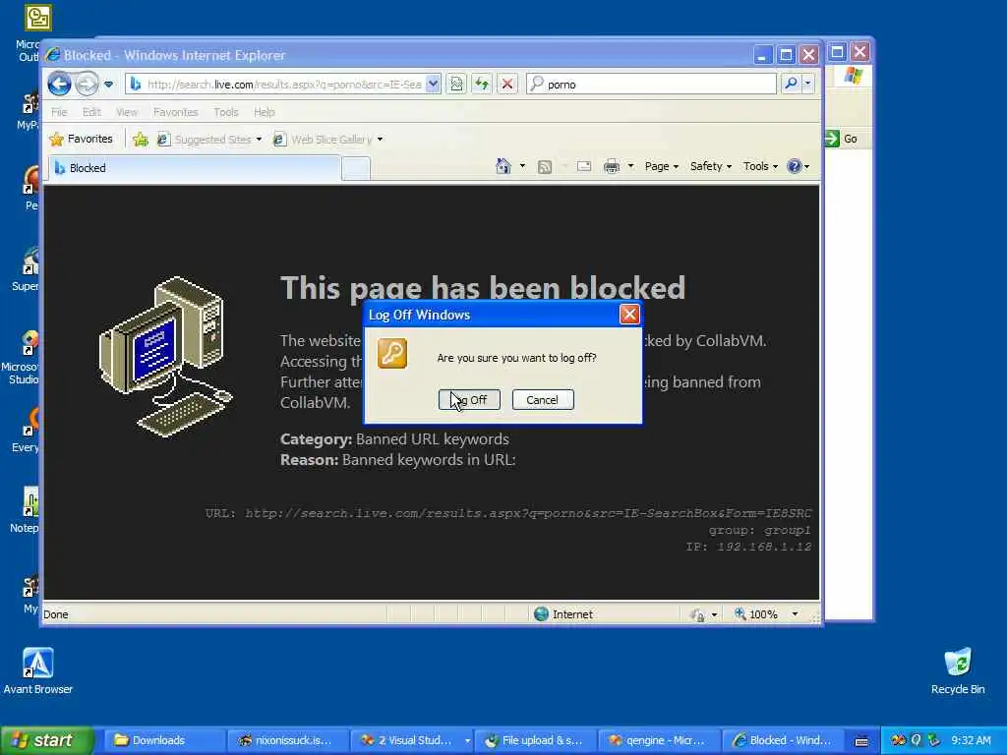Click the IE Forward arrow button
This screenshot has height=755, width=1007.
click(x=87, y=84)
